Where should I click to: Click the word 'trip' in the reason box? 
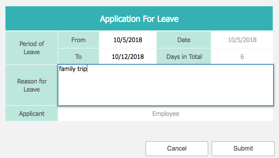(x=81, y=69)
